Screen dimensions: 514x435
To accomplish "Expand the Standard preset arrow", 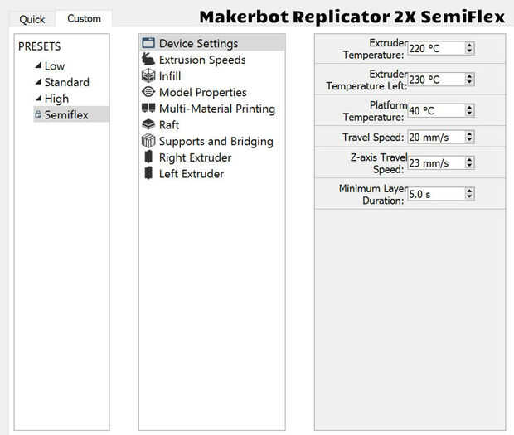I will [x=38, y=82].
